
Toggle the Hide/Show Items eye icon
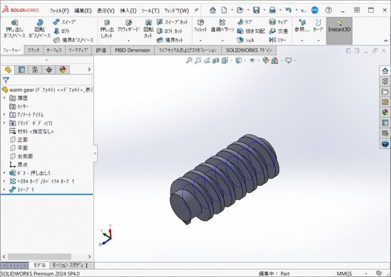(x=252, y=61)
